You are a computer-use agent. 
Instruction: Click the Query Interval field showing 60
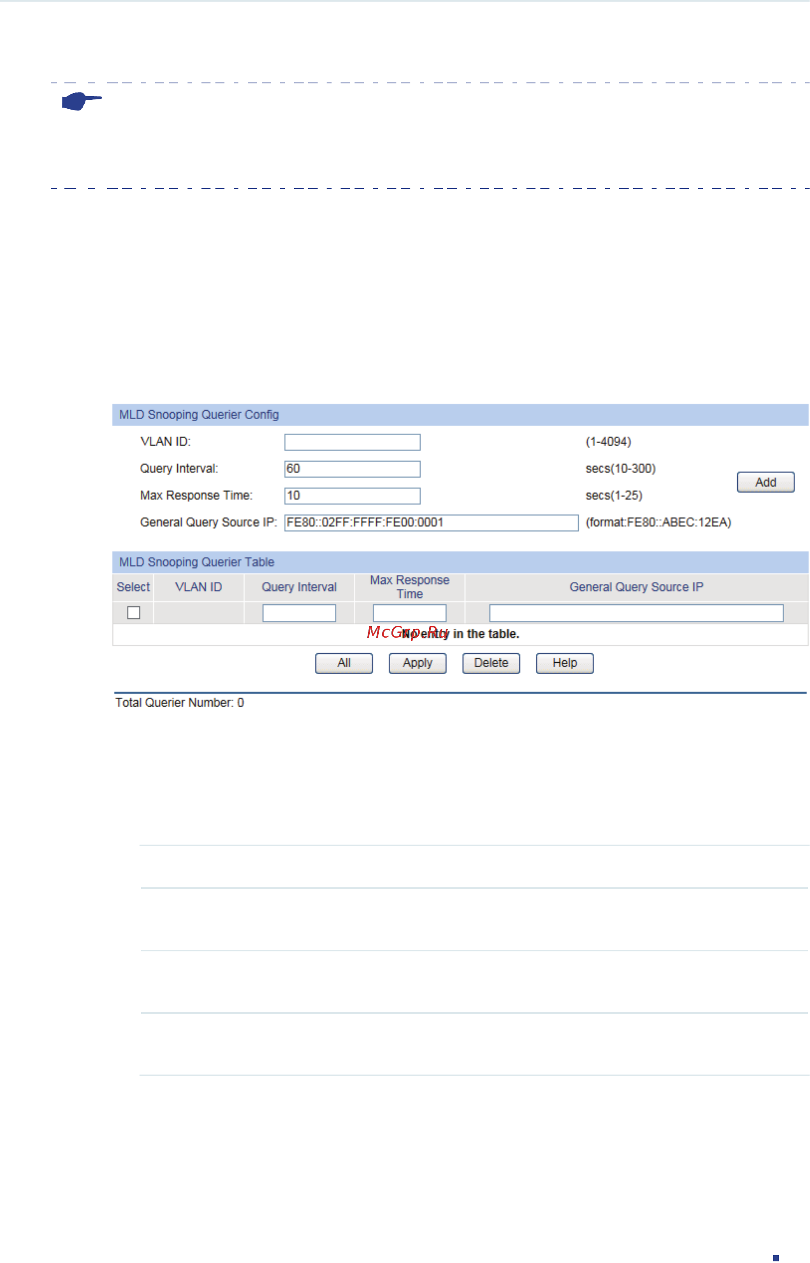coord(352,469)
